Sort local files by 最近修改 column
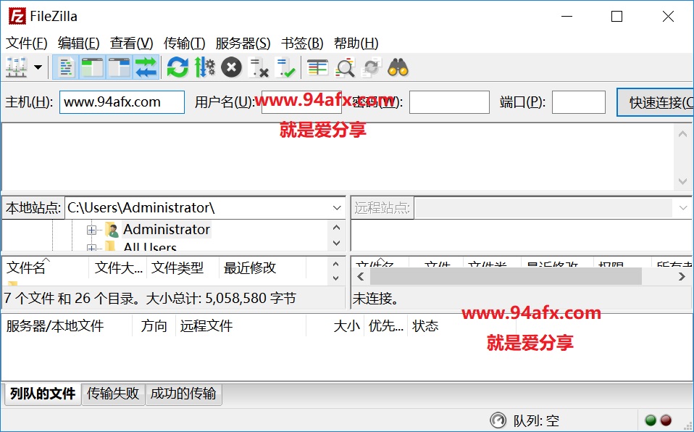 pos(262,268)
